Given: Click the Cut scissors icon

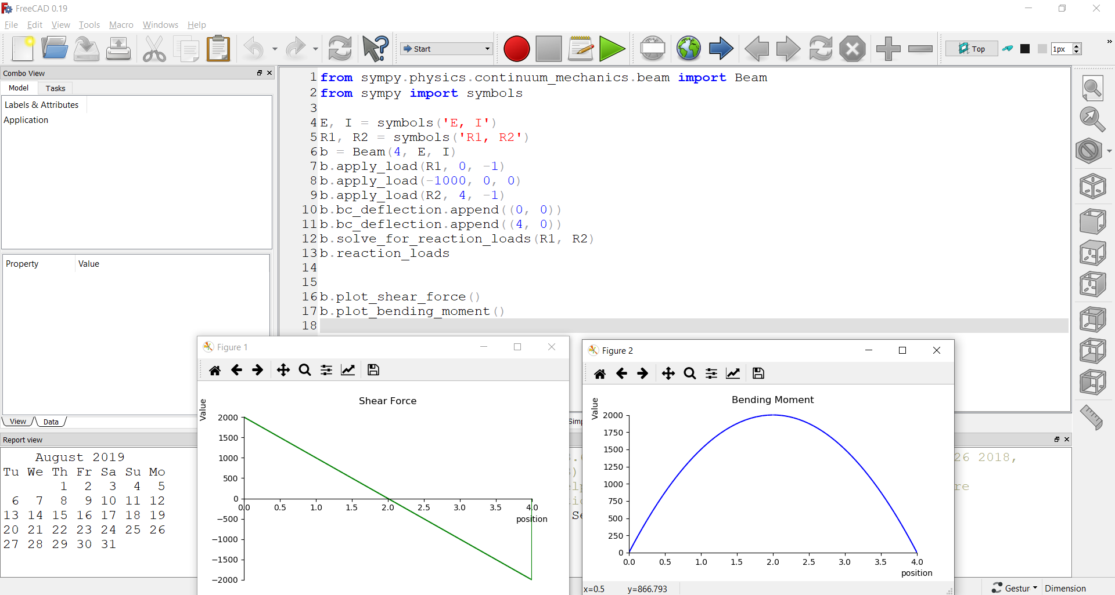Looking at the screenshot, I should pyautogui.click(x=154, y=49).
